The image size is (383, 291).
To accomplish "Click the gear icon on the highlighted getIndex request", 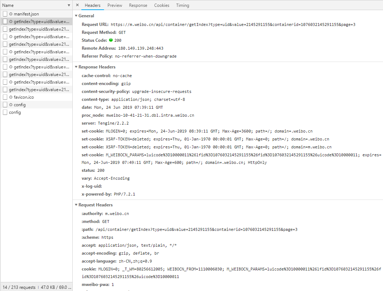I will tap(10, 21).
